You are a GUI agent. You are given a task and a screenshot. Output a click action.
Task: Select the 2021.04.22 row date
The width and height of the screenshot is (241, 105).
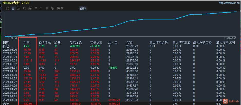[x=10, y=93]
